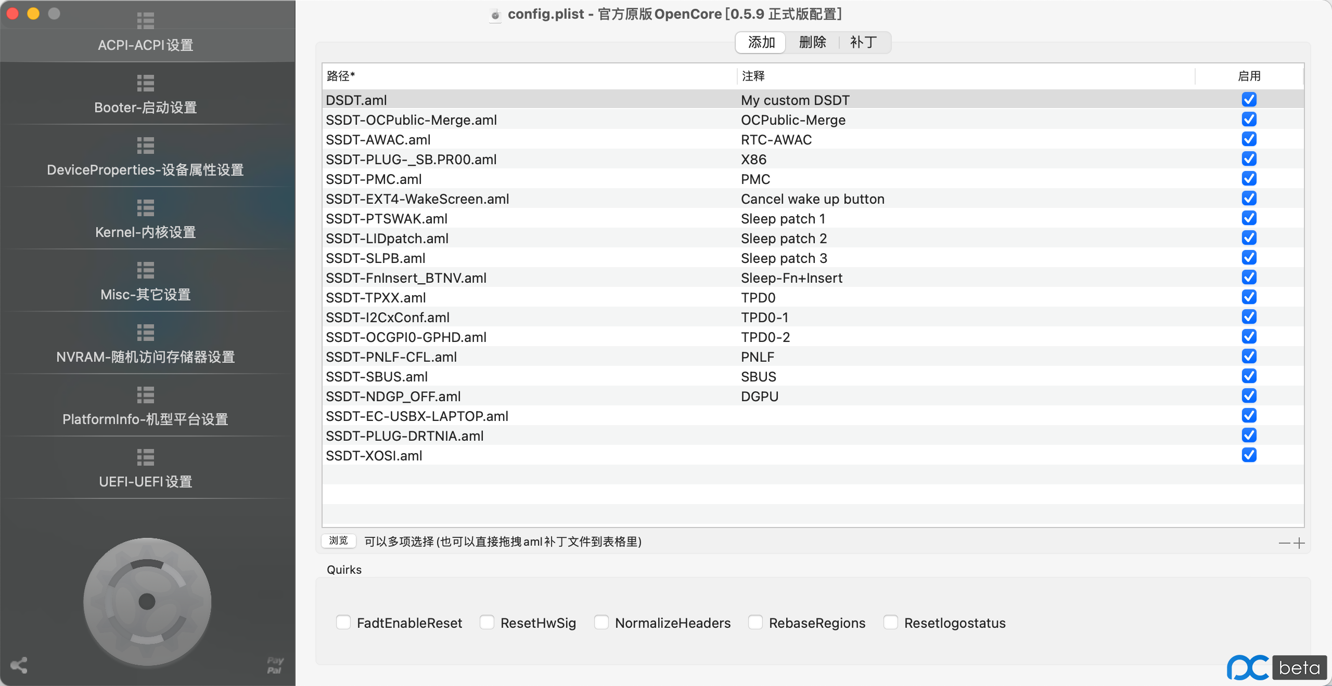Click the 'X86' comment cell
This screenshot has height=686, width=1332.
[753, 159]
